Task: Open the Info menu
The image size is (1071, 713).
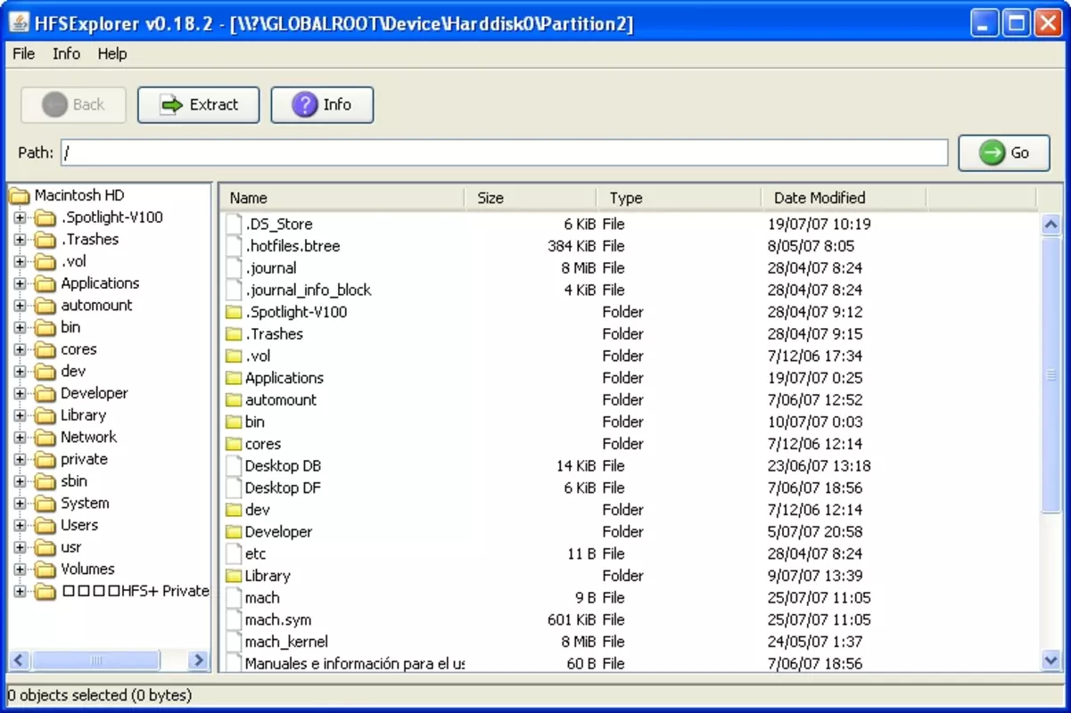Action: 66,53
